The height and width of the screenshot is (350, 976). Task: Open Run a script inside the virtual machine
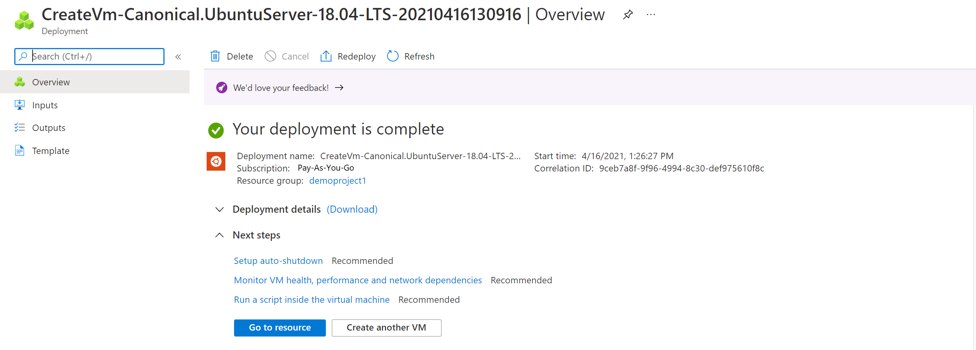tap(312, 300)
